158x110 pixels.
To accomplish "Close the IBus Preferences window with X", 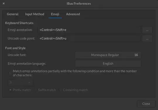I will click(x=4, y=4).
